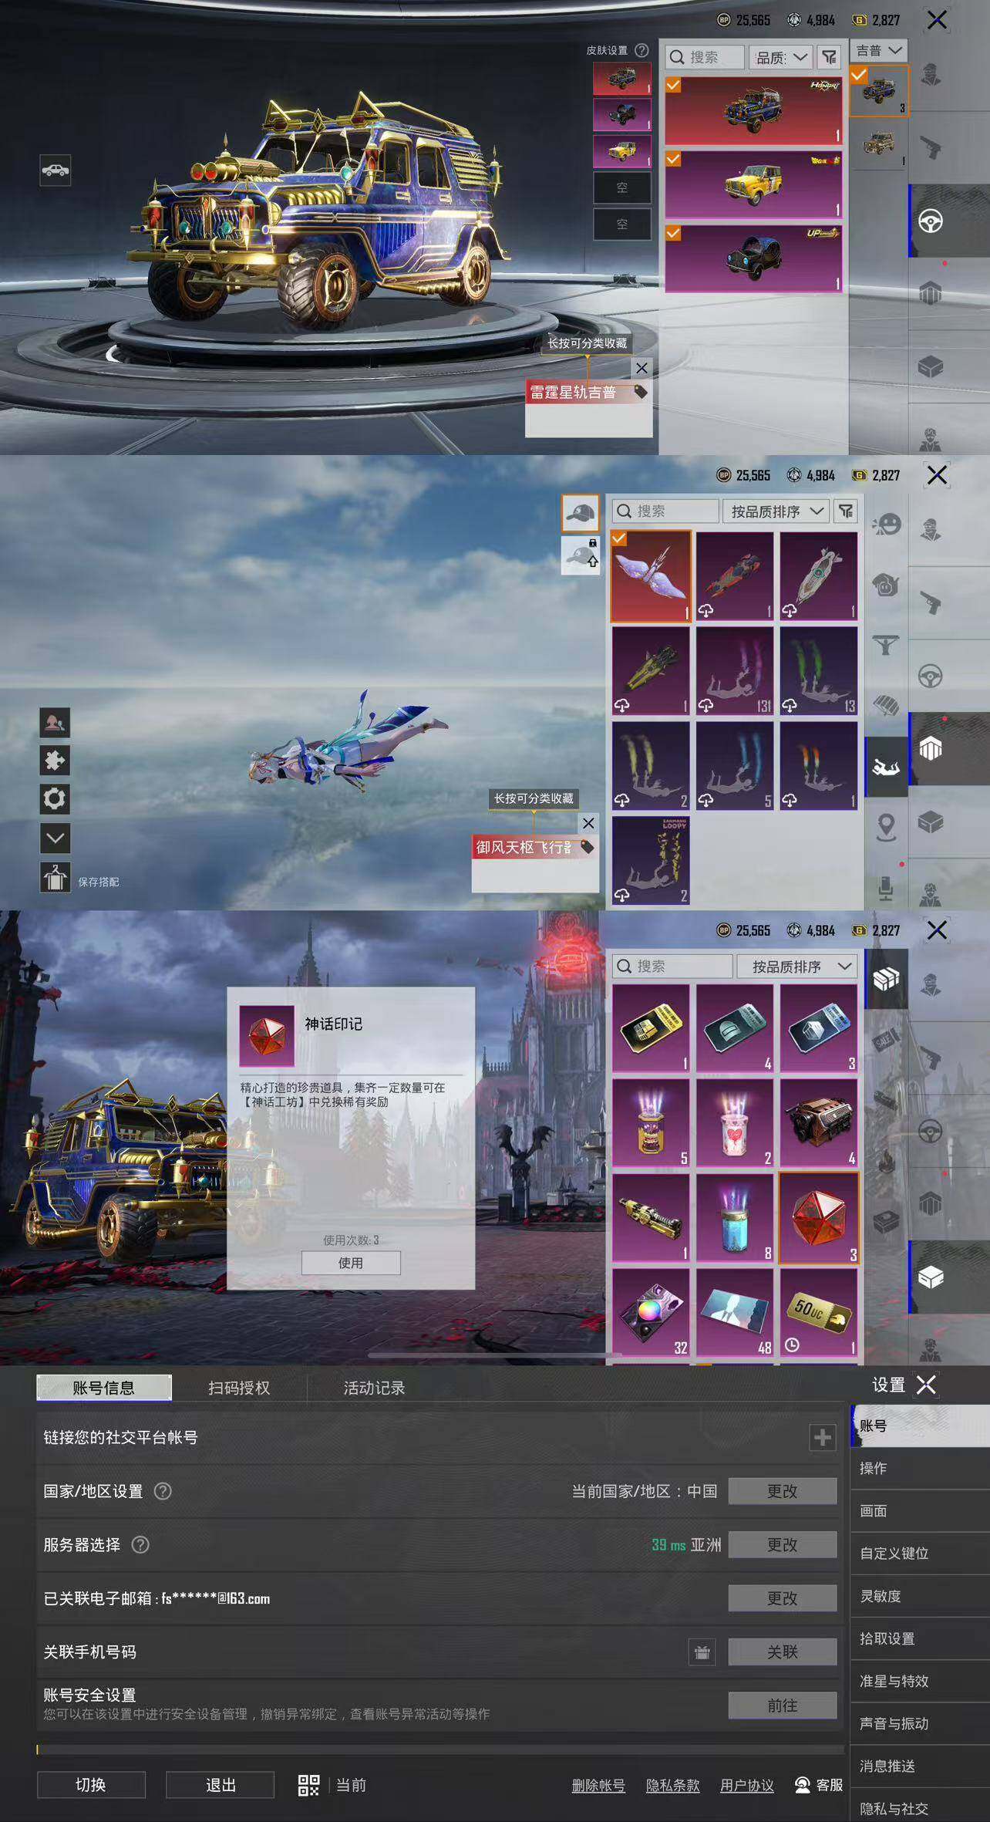The height and width of the screenshot is (1822, 990).
Task: Click the emote smiley category icon
Action: 886,525
